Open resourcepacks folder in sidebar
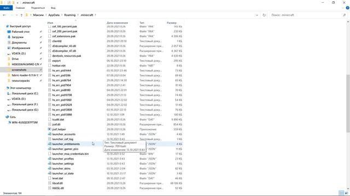Screen dimensions: 350x196 [21, 81]
